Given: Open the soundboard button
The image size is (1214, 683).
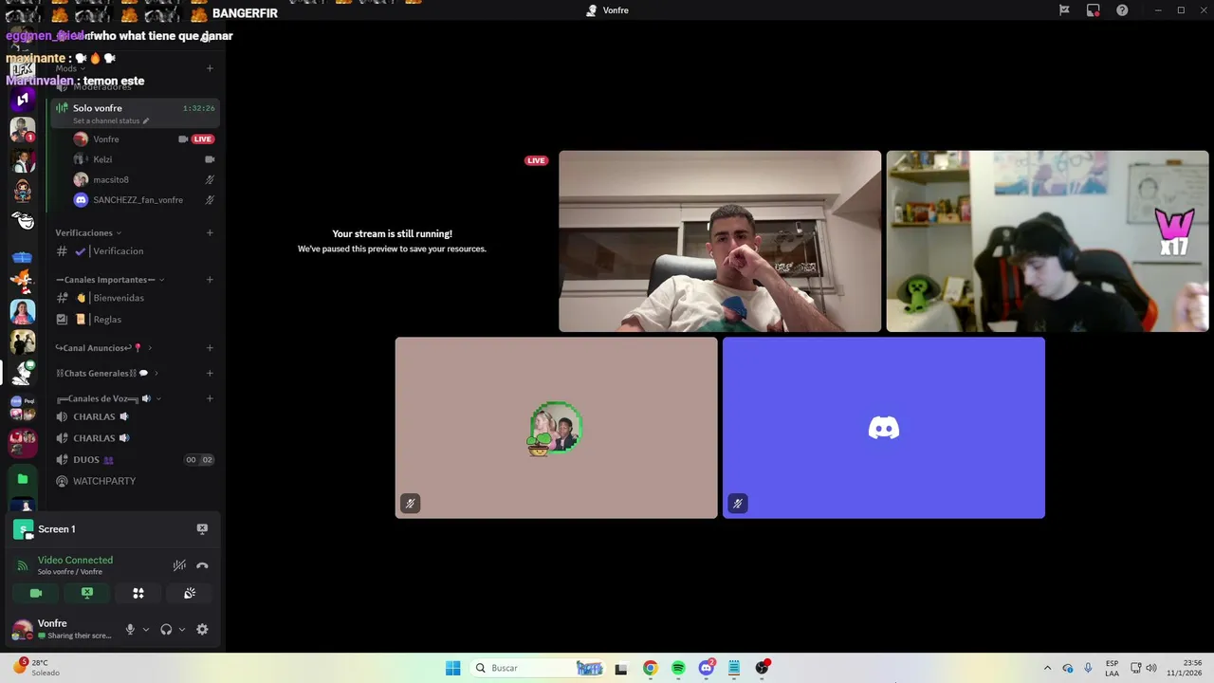Looking at the screenshot, I should click(x=190, y=593).
